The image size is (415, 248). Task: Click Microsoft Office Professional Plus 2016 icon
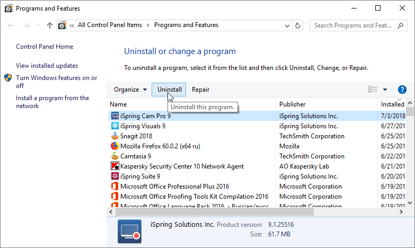click(x=114, y=187)
